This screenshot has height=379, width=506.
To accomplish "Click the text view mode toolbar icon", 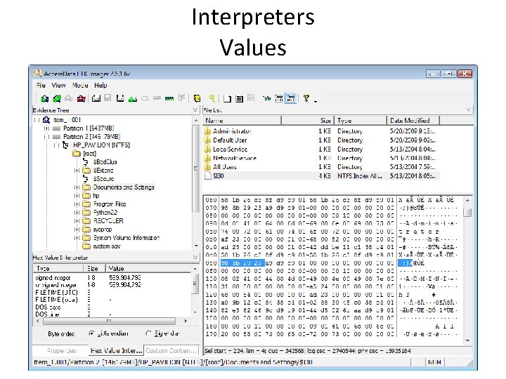I will point(279,98).
